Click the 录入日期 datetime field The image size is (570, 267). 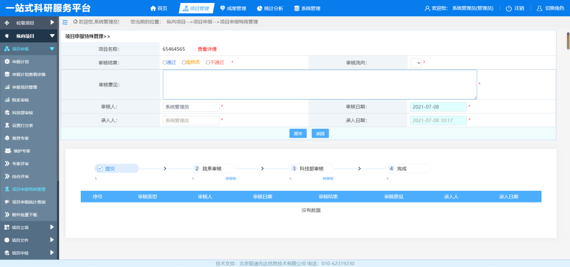pos(438,120)
